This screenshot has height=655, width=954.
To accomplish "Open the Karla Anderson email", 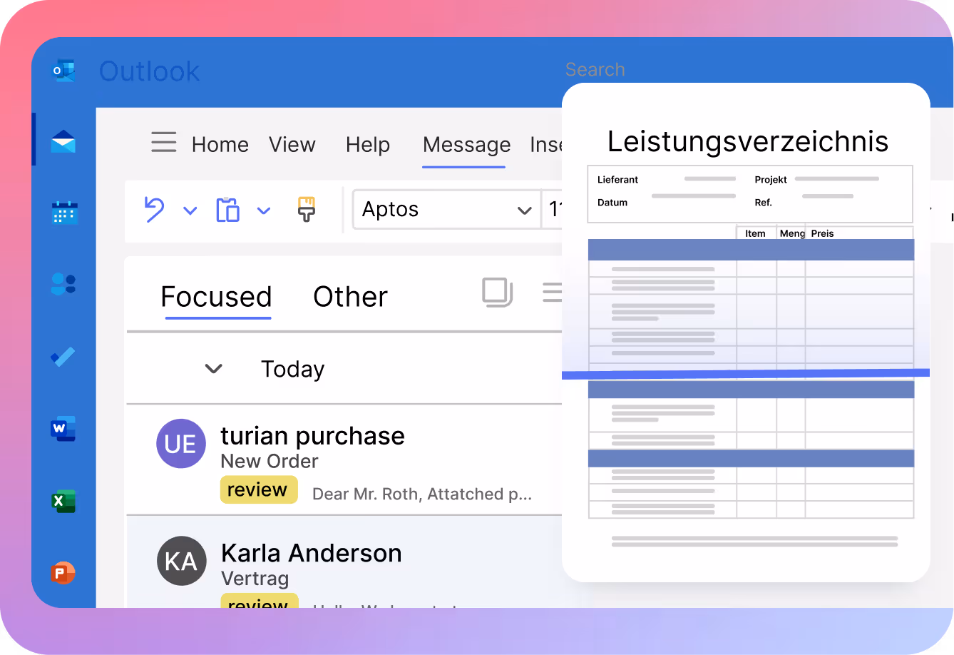I will point(344,562).
